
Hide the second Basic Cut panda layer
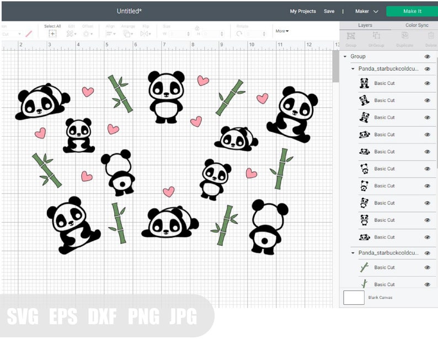pos(427,100)
